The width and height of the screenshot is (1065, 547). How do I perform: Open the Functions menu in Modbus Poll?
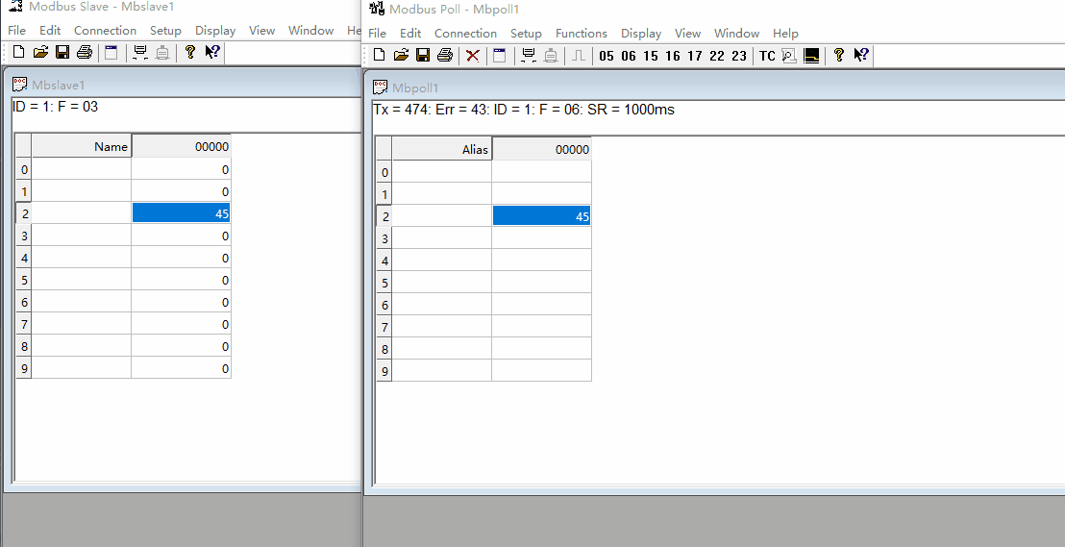581,33
